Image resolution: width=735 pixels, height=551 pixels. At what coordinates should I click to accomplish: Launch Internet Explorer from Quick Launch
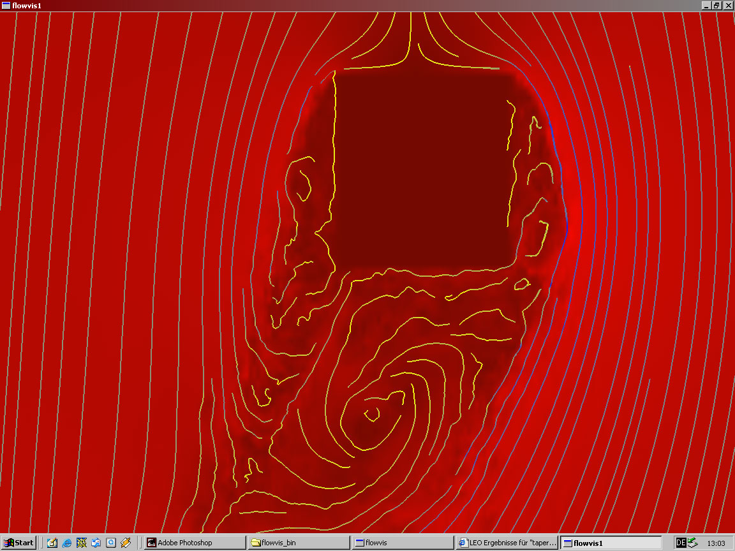66,543
